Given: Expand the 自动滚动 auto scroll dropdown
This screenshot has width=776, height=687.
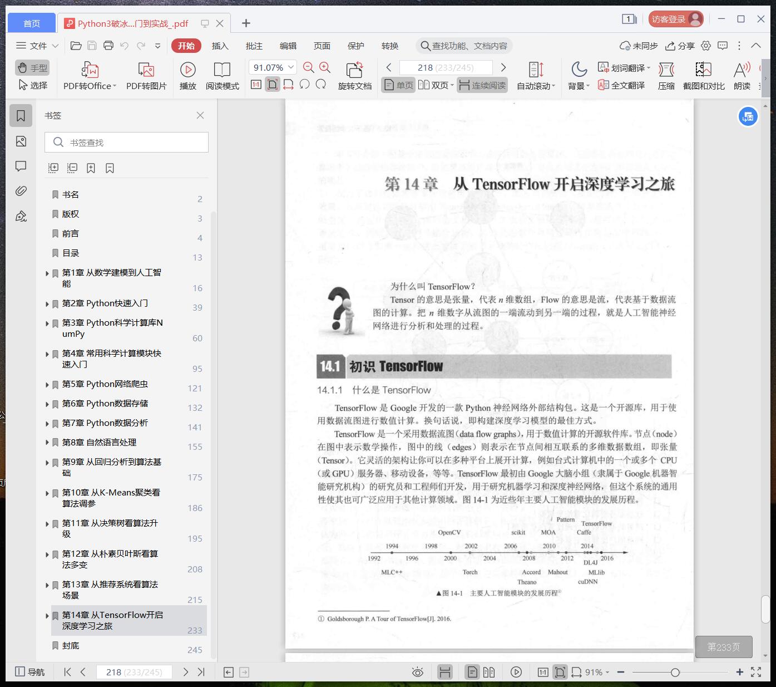Looking at the screenshot, I should (x=553, y=86).
